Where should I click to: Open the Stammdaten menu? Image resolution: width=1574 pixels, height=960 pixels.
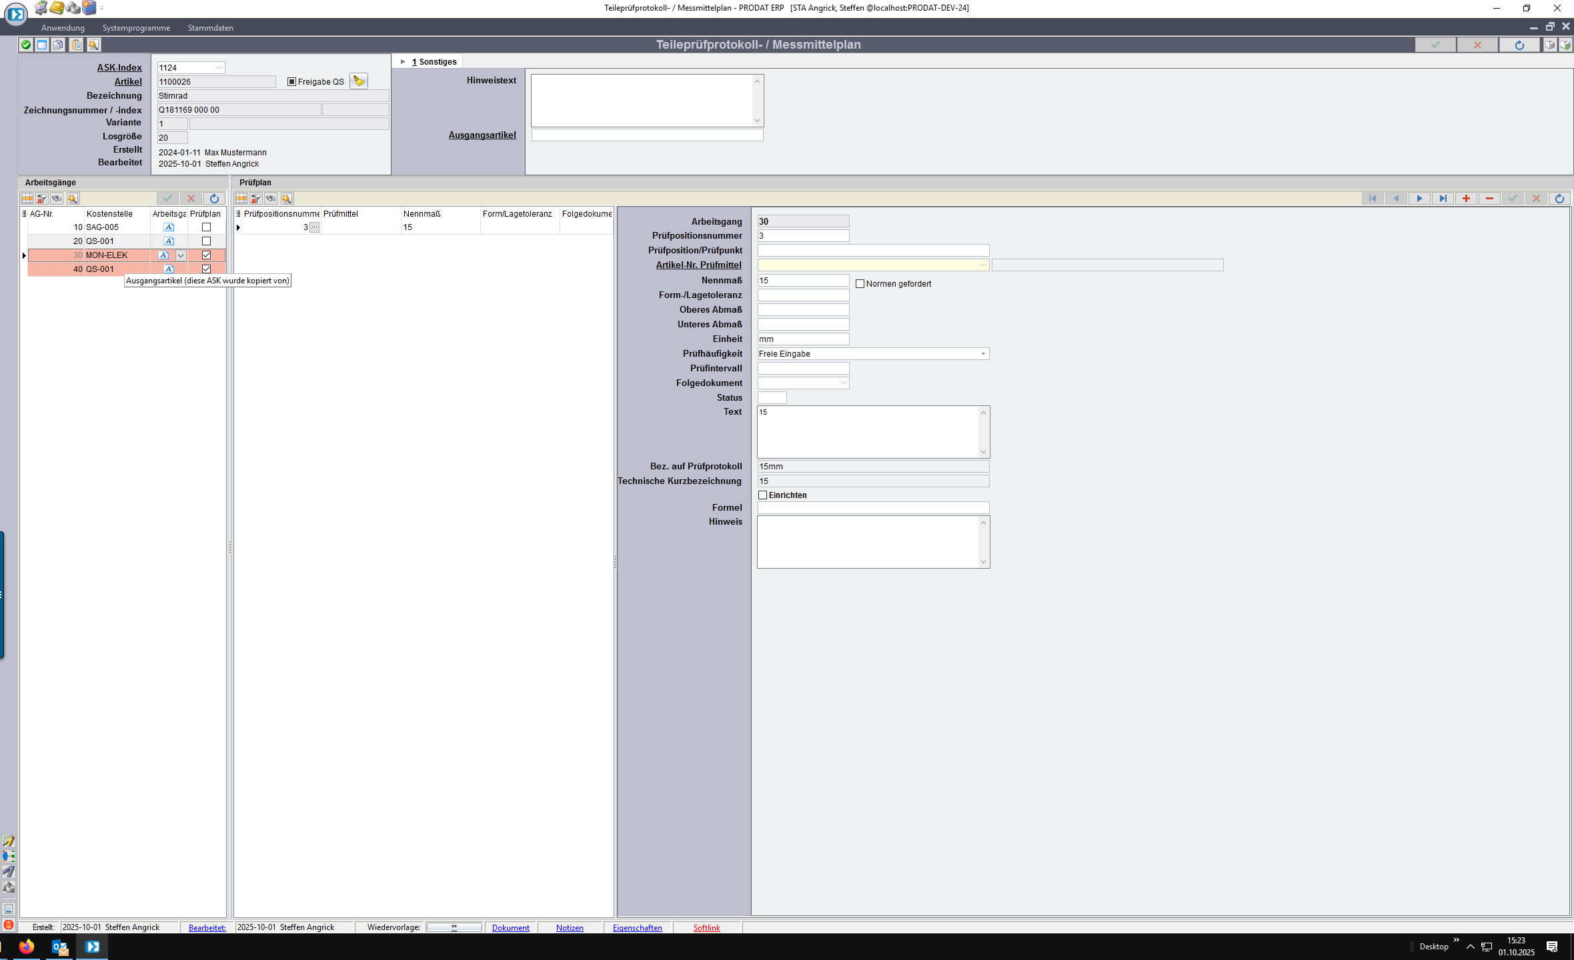click(x=210, y=28)
